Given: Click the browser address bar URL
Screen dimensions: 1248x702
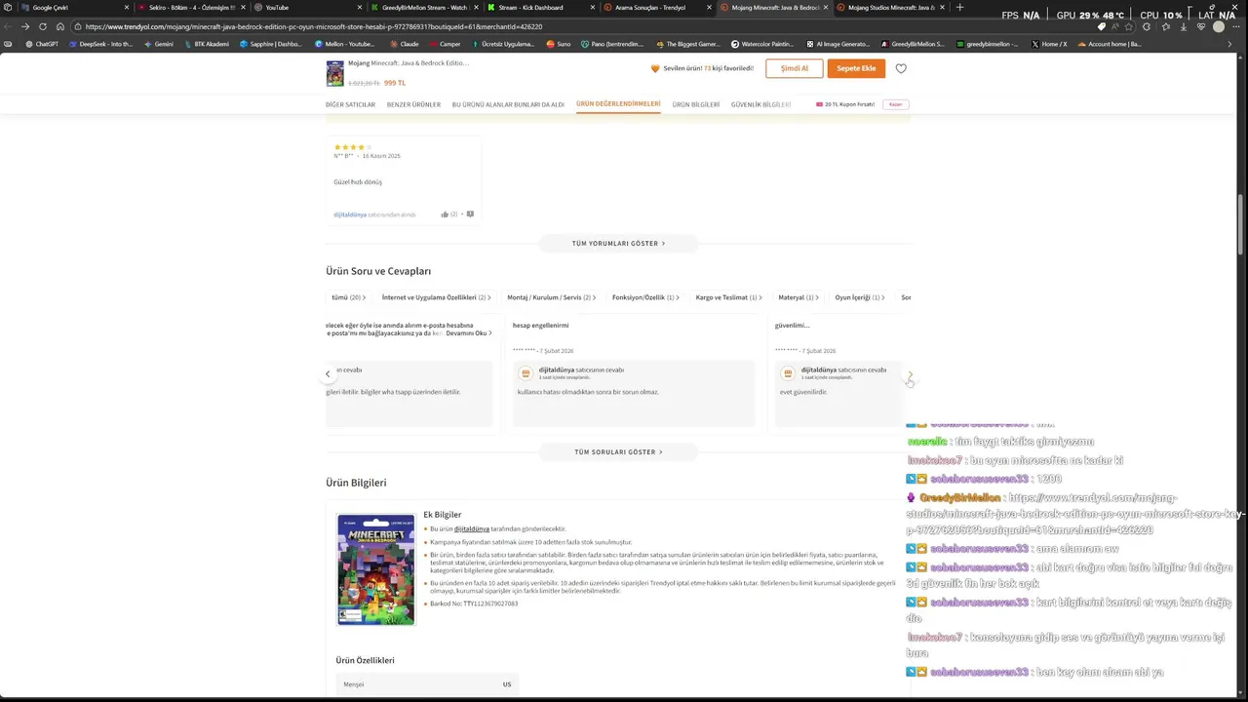Looking at the screenshot, I should (314, 26).
